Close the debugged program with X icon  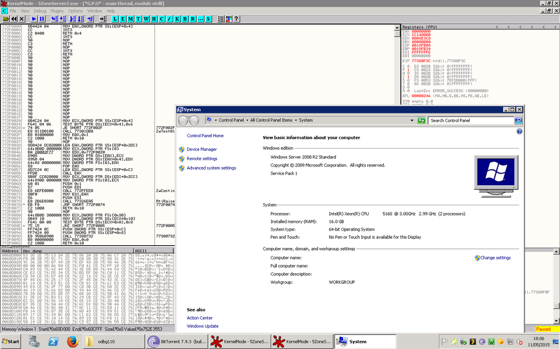[x=22, y=19]
